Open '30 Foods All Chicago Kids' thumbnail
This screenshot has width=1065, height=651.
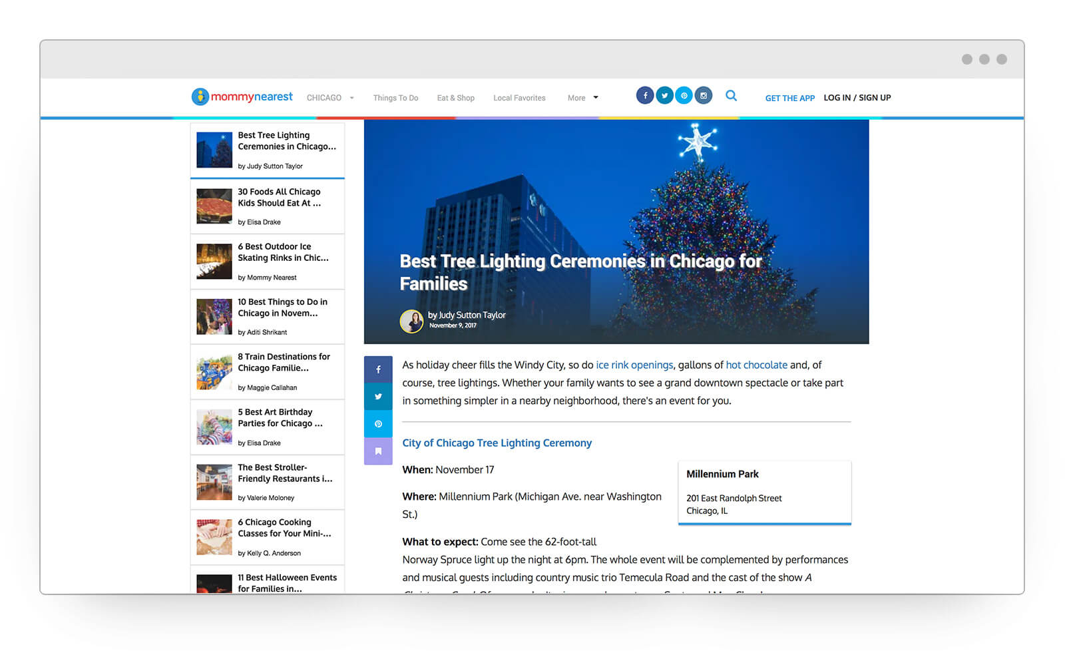(214, 206)
